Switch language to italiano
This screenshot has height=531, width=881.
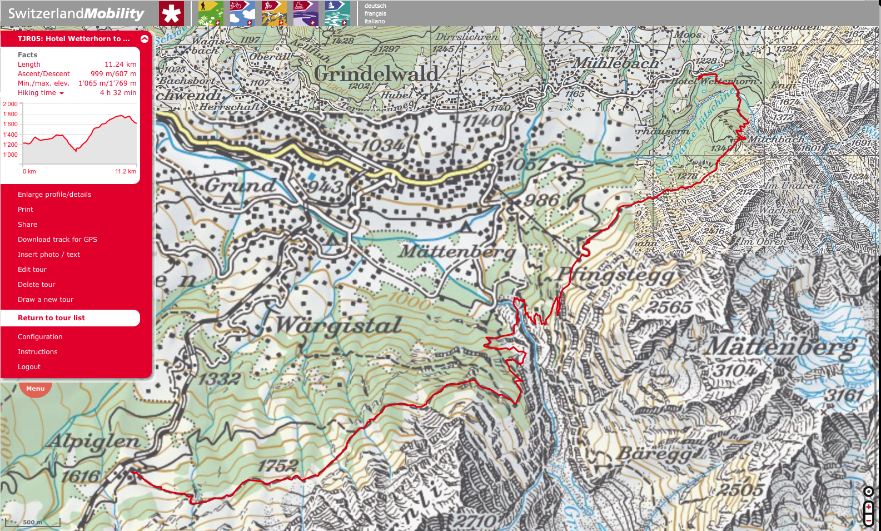(x=375, y=22)
